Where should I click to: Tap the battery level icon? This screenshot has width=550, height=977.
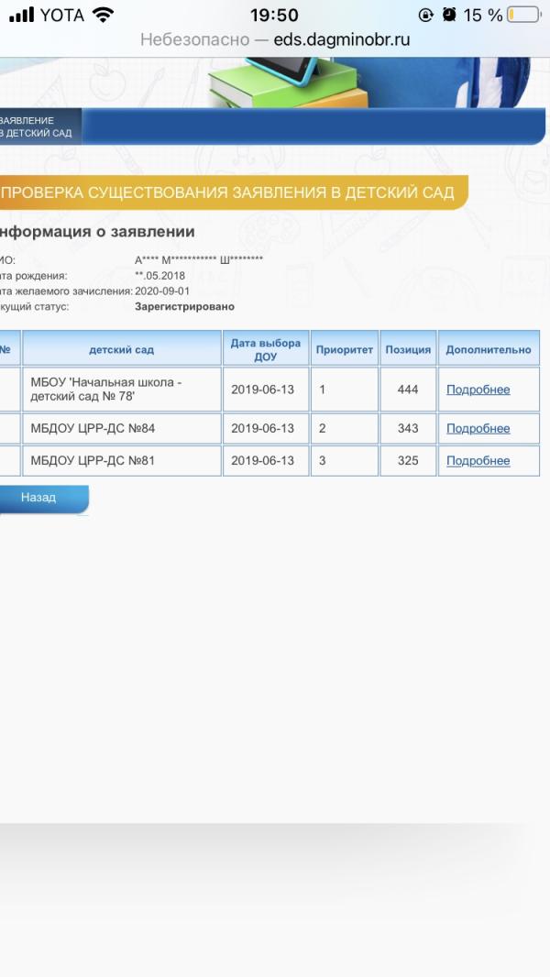(x=523, y=15)
